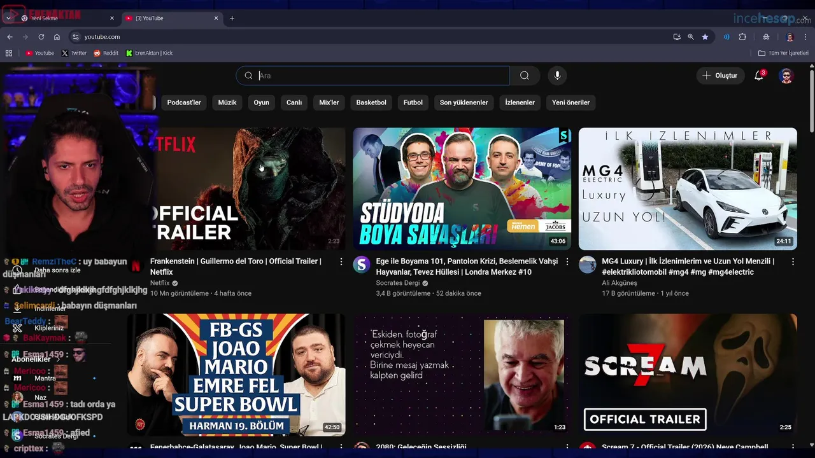This screenshot has height=458, width=815.
Task: Open the Youtube bookmark
Action: tap(40, 53)
